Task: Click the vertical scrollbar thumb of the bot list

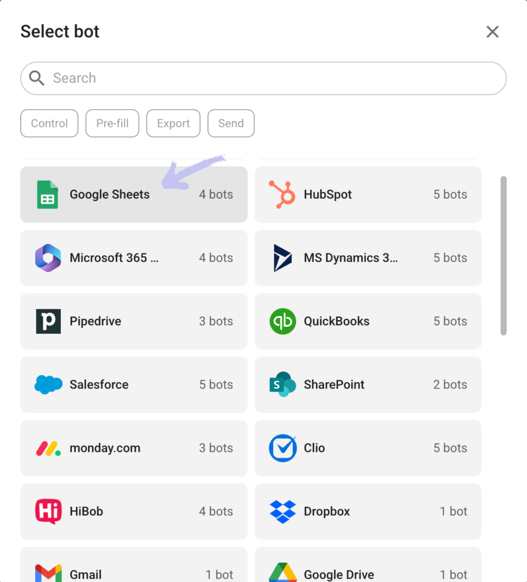Action: [504, 256]
